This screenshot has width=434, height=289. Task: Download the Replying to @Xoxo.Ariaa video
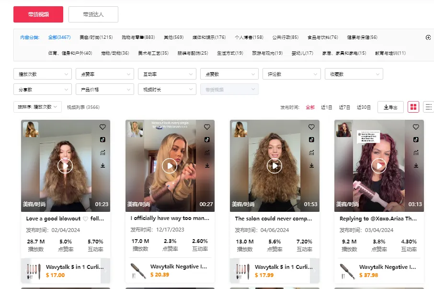point(416,165)
